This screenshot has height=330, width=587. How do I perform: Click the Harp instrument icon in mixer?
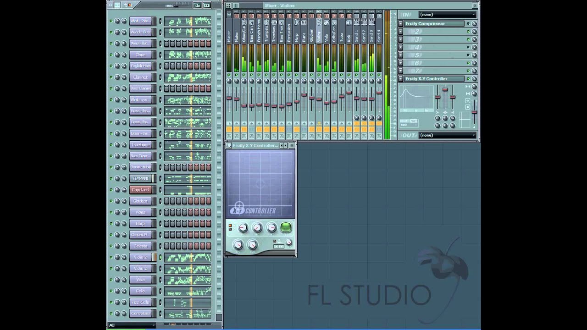point(297,22)
